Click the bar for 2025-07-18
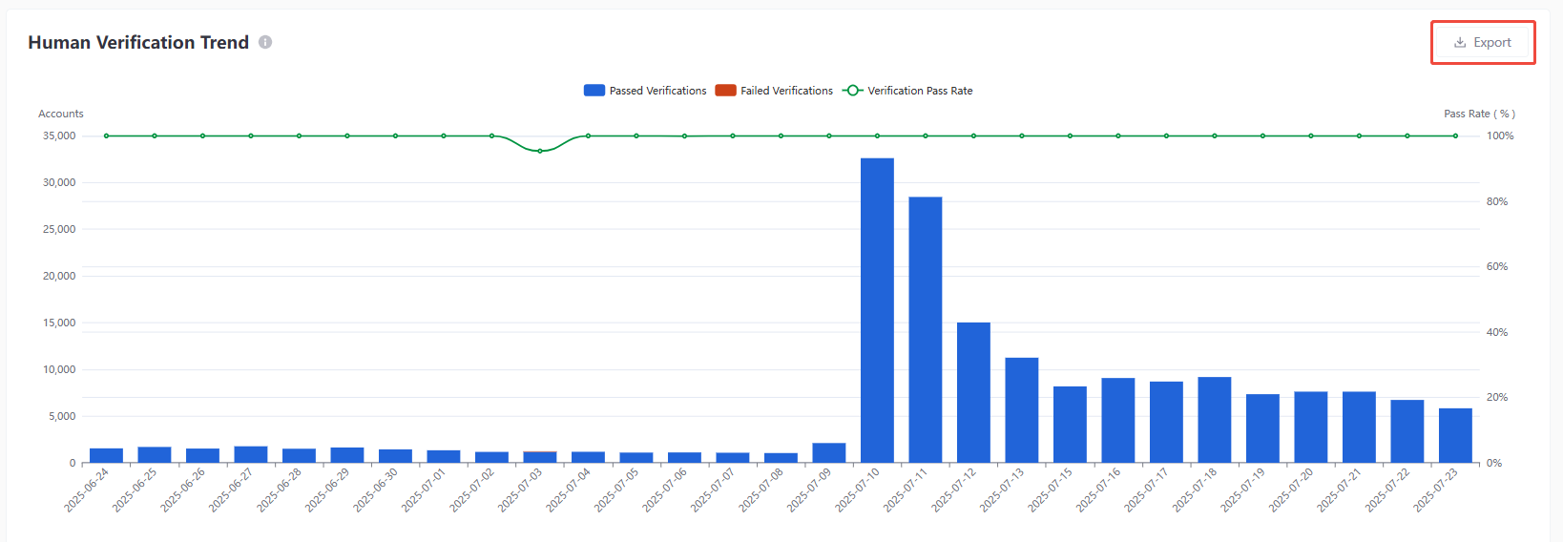1563x542 pixels. tap(1214, 420)
